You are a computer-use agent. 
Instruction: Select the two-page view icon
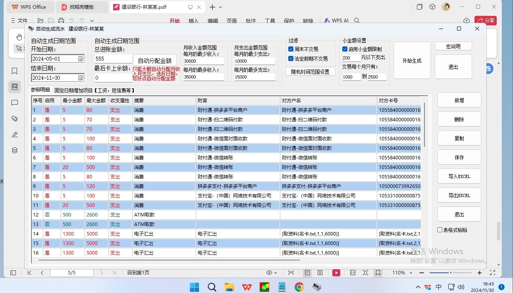(320, 273)
